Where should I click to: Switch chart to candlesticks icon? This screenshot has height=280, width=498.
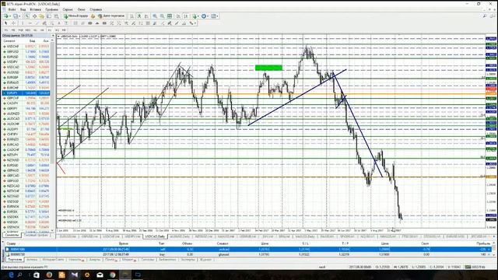tap(139, 16)
